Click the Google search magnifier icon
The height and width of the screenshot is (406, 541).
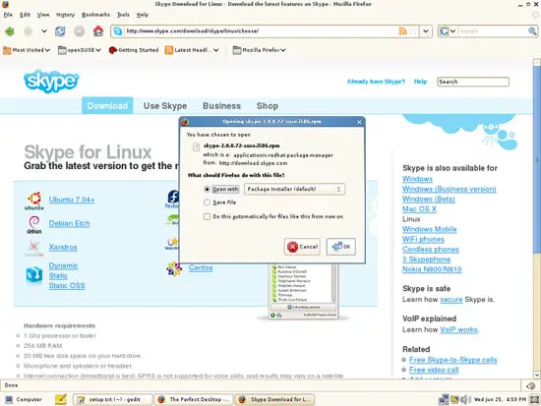pos(532,31)
